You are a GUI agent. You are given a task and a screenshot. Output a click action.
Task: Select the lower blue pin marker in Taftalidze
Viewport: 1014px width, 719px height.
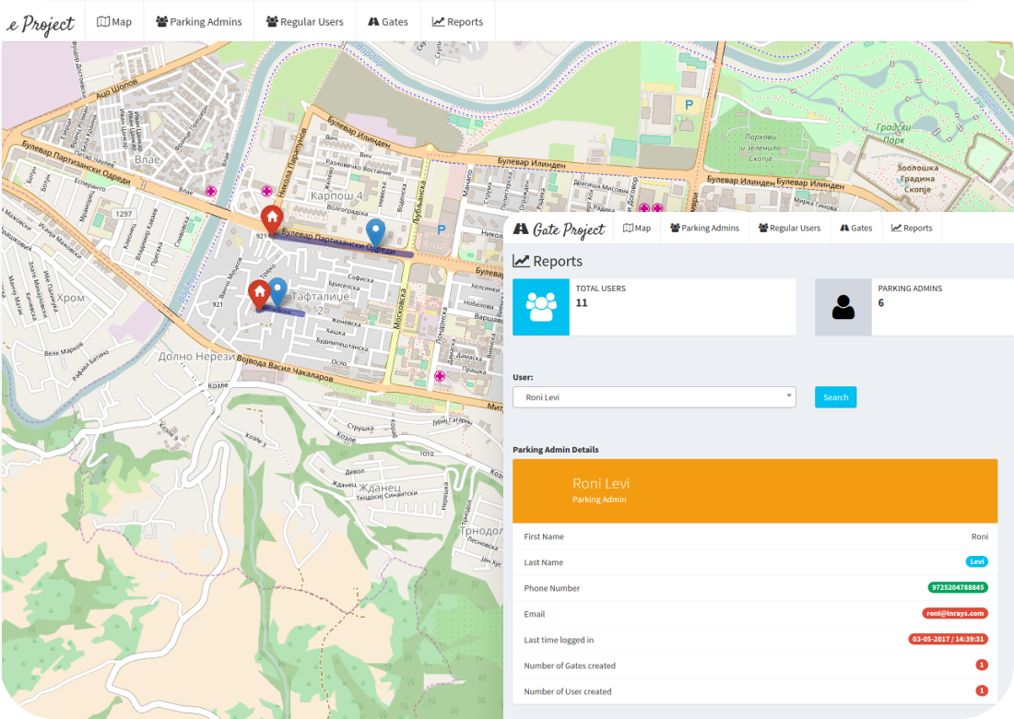277,291
